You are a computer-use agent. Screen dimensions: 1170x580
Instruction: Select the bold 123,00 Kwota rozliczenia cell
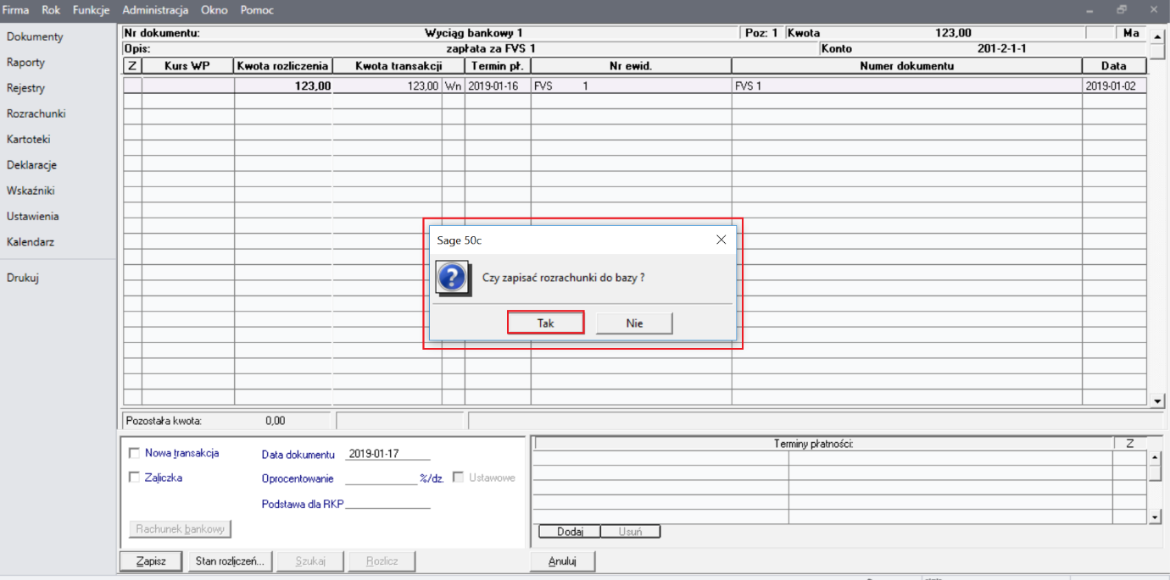[x=283, y=86]
